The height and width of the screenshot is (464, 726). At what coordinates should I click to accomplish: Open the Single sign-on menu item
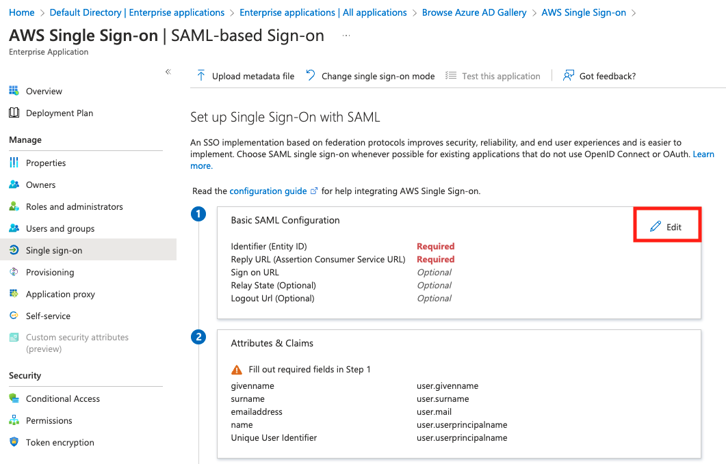tap(54, 250)
